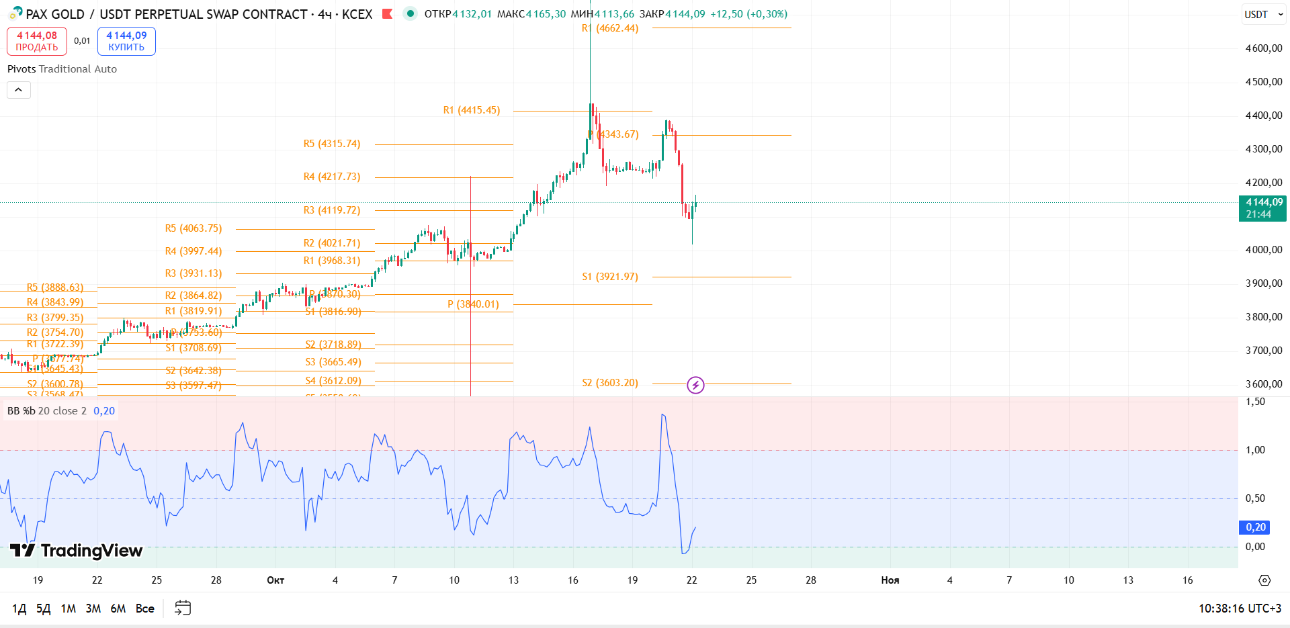Click the R3 (3931.13) pivot label
The image size is (1290, 628).
[193, 273]
